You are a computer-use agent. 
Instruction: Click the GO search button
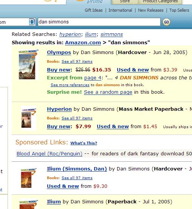(166, 22)
